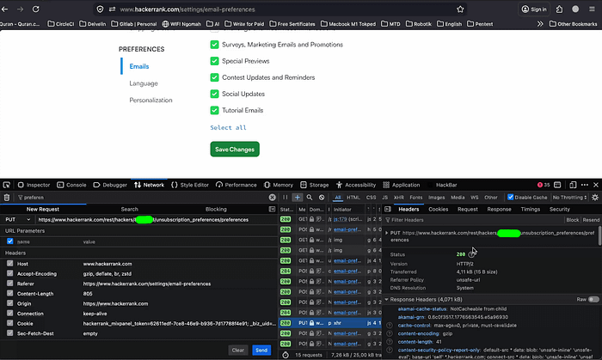
Task: Collapse the request details pane toggle icon
Action: pos(388,210)
